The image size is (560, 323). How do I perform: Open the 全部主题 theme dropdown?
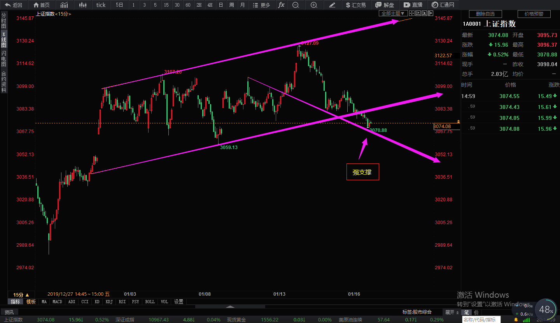point(393,13)
